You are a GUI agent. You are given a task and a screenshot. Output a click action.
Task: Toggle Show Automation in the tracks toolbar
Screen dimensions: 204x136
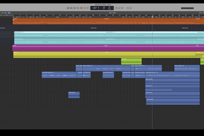pos(3,13)
